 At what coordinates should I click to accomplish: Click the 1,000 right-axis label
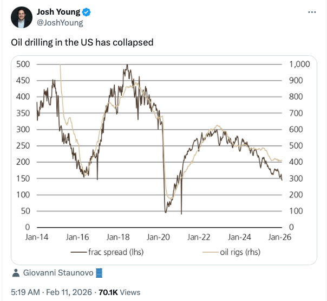(299, 64)
